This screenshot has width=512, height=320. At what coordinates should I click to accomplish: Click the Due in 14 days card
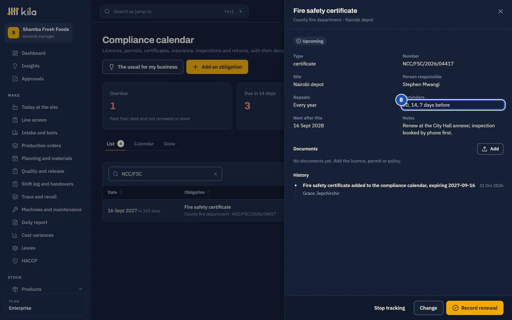(261, 106)
